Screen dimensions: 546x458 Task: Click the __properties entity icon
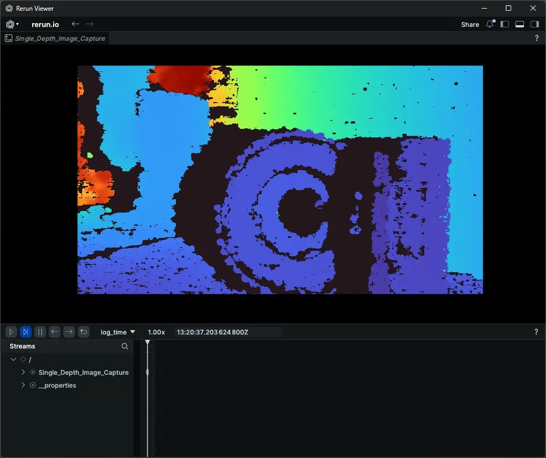click(x=32, y=385)
